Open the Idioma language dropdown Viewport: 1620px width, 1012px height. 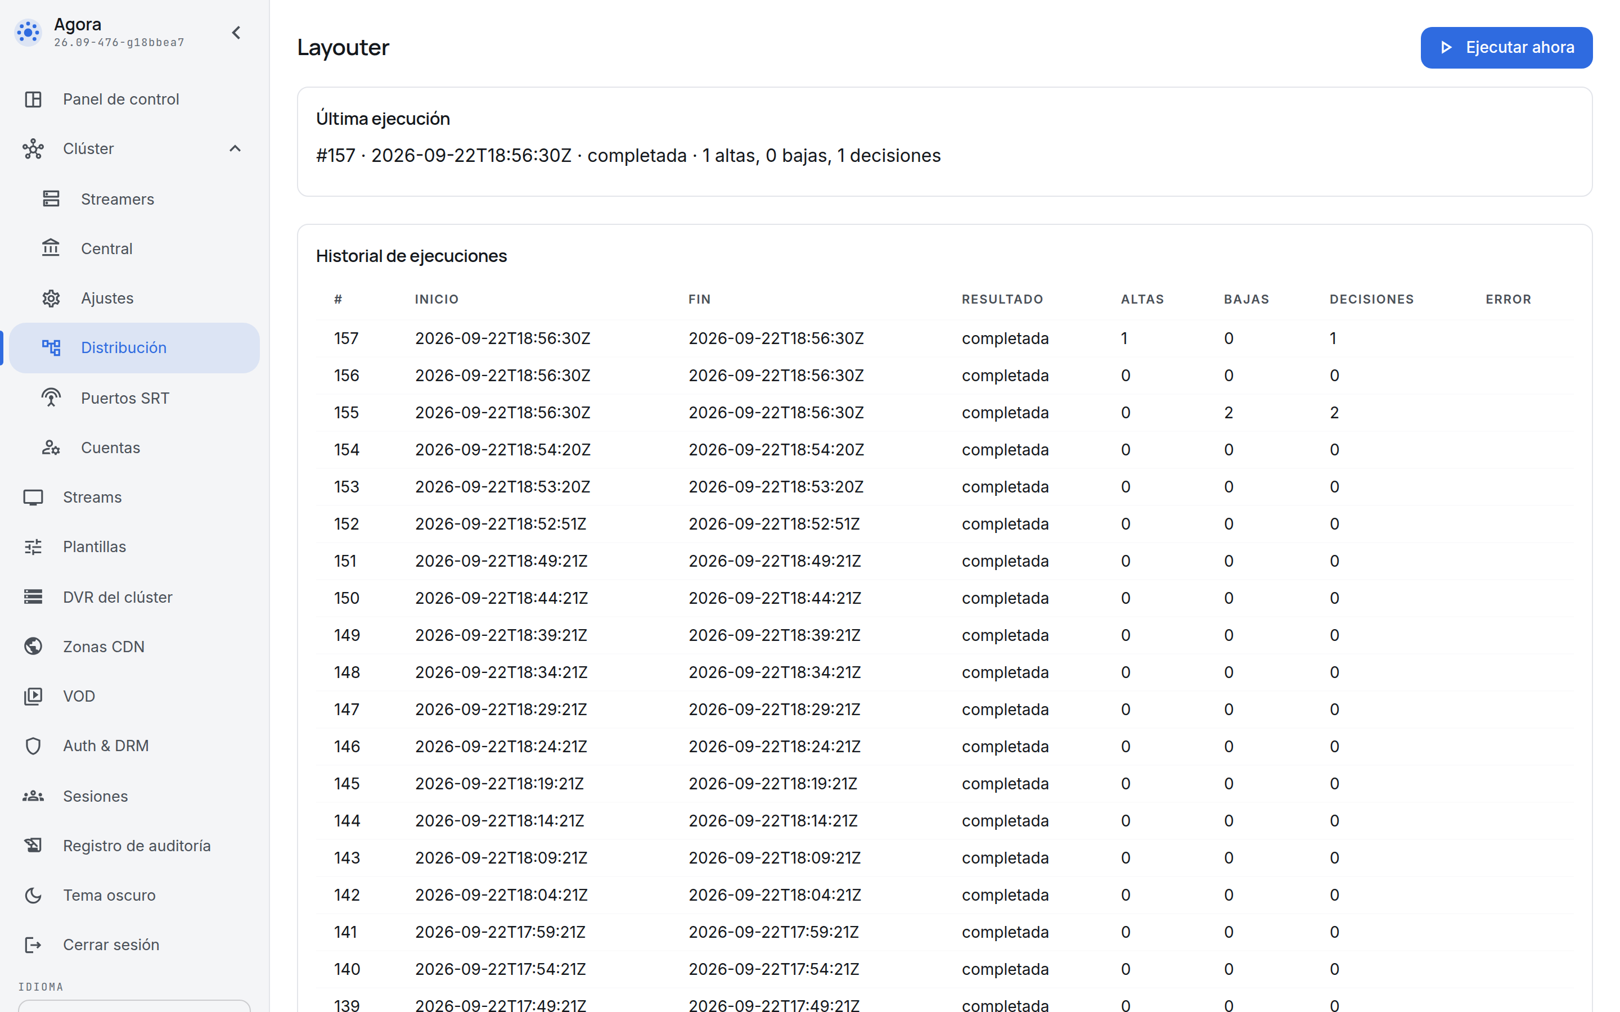[134, 1005]
